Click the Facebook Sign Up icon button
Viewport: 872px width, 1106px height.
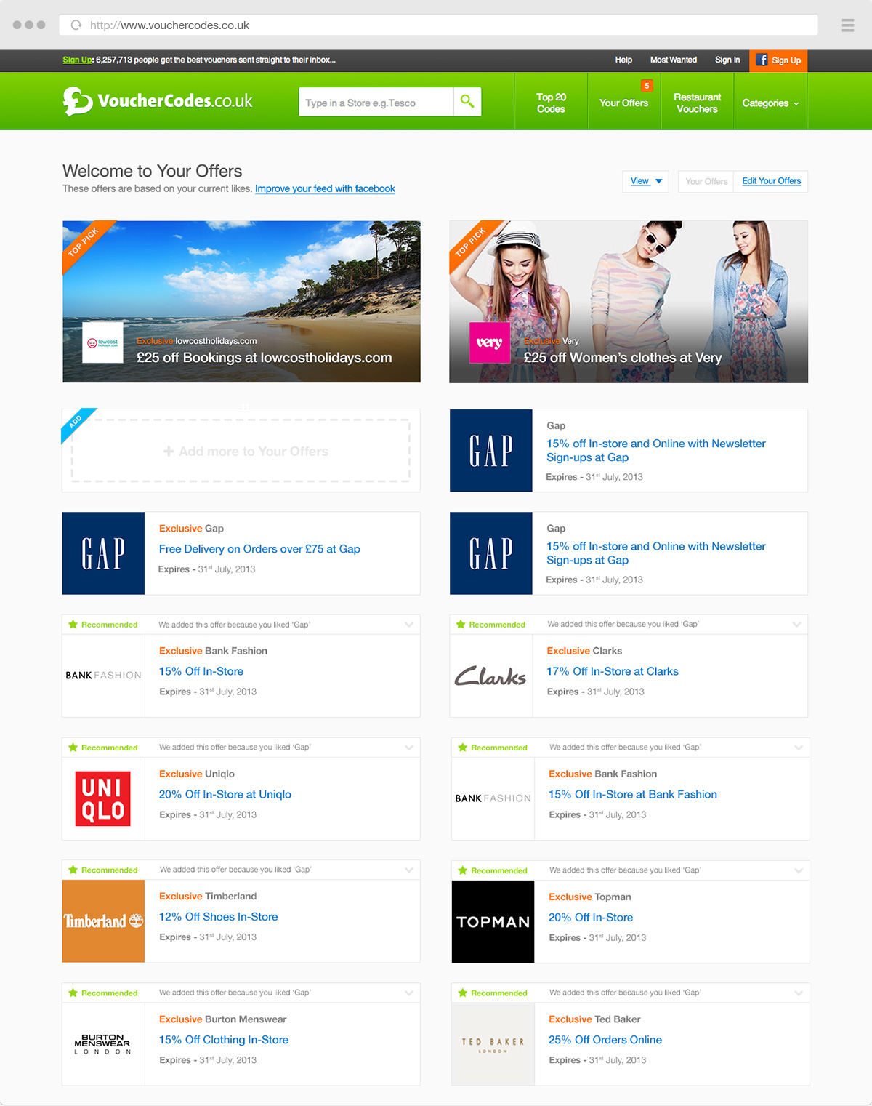point(778,60)
